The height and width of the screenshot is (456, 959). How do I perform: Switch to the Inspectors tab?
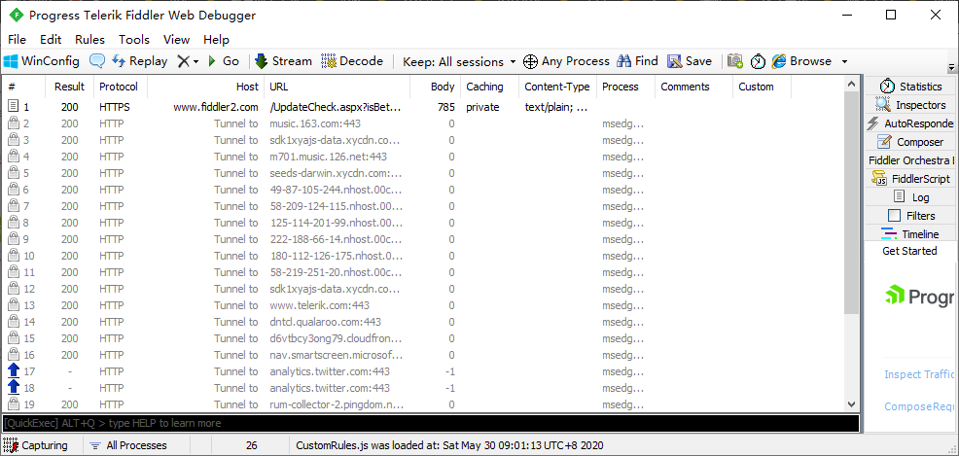pos(910,105)
